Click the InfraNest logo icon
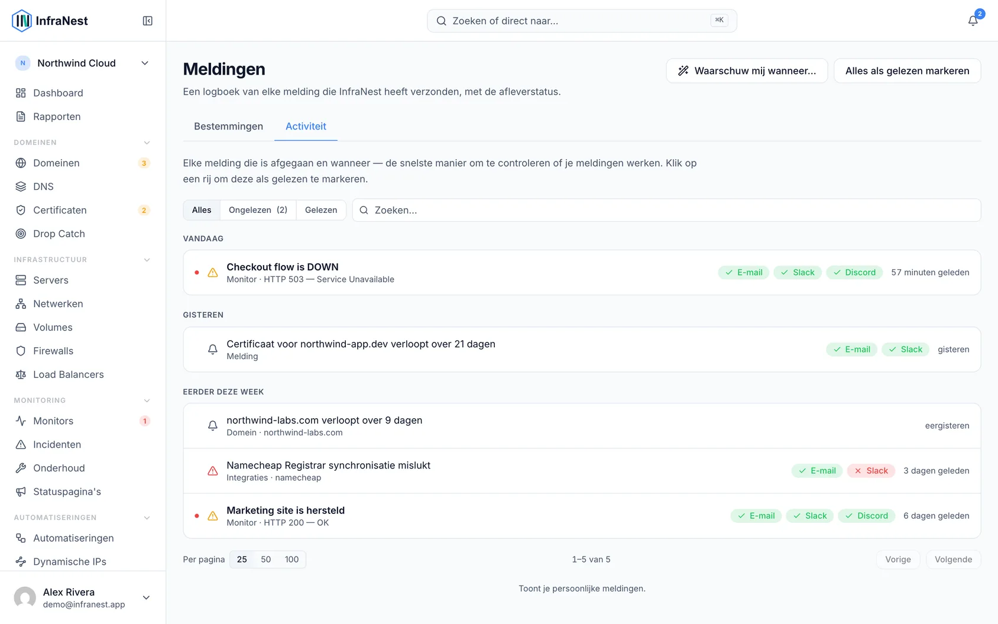The height and width of the screenshot is (624, 998). point(22,21)
